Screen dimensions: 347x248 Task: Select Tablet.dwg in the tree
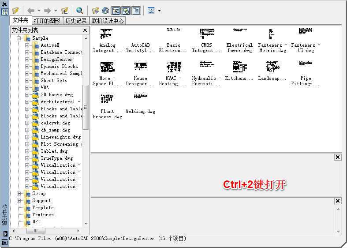pos(54,151)
